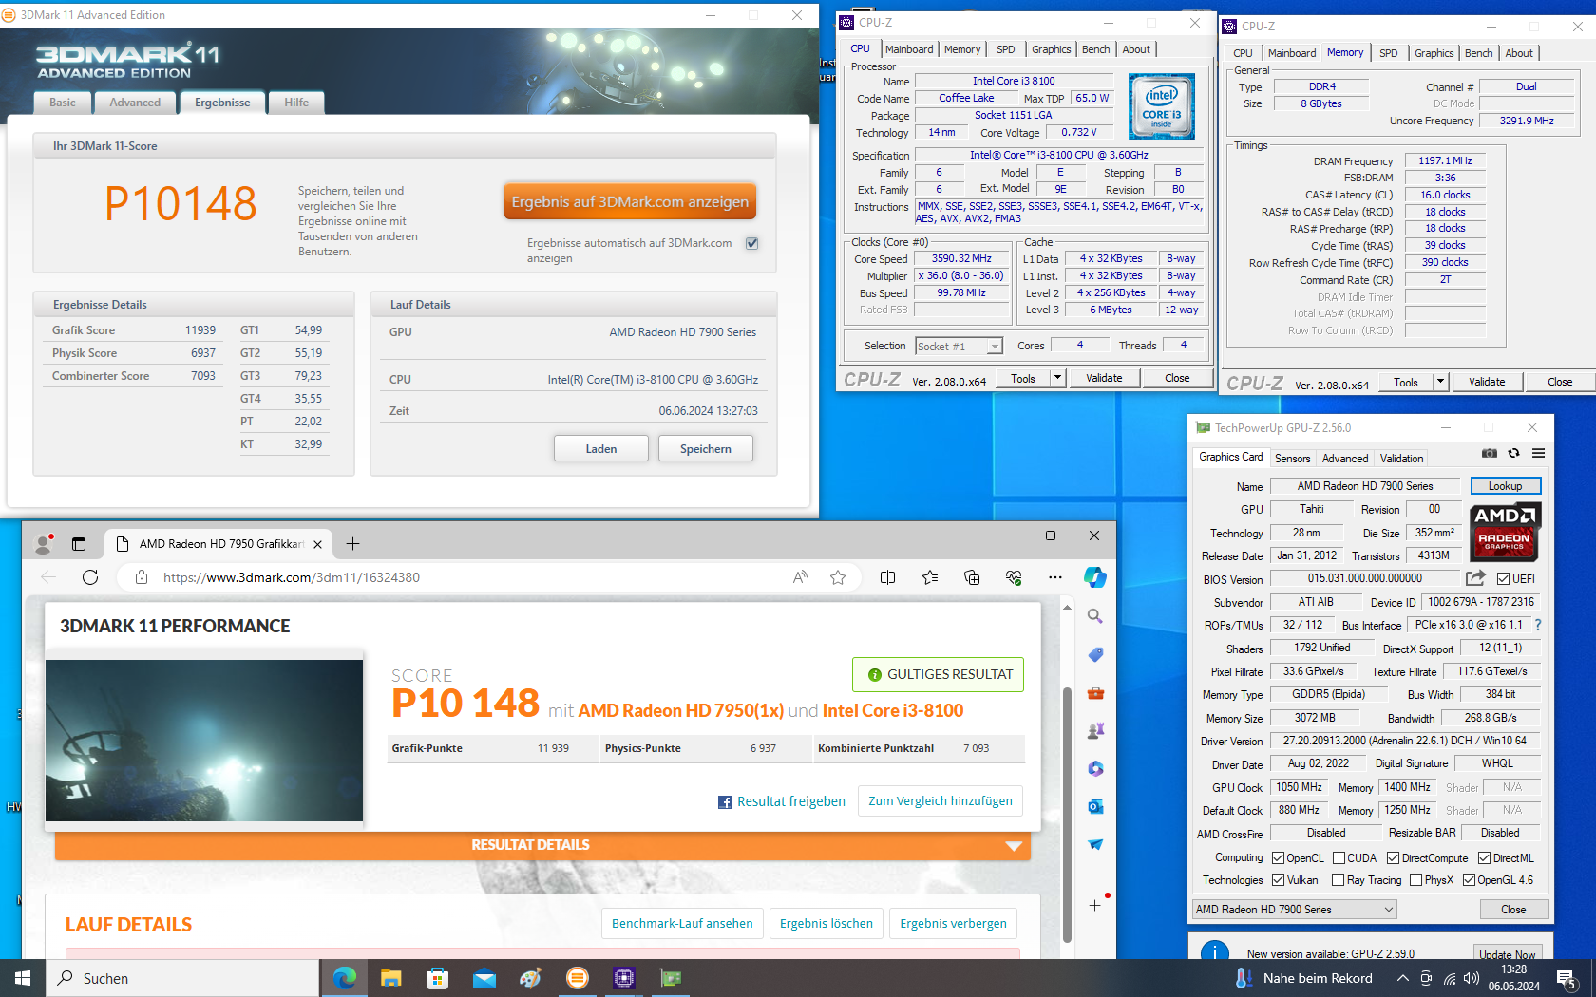The width and height of the screenshot is (1596, 997).
Task: Click the Edge read aloud icon
Action: coord(800,577)
